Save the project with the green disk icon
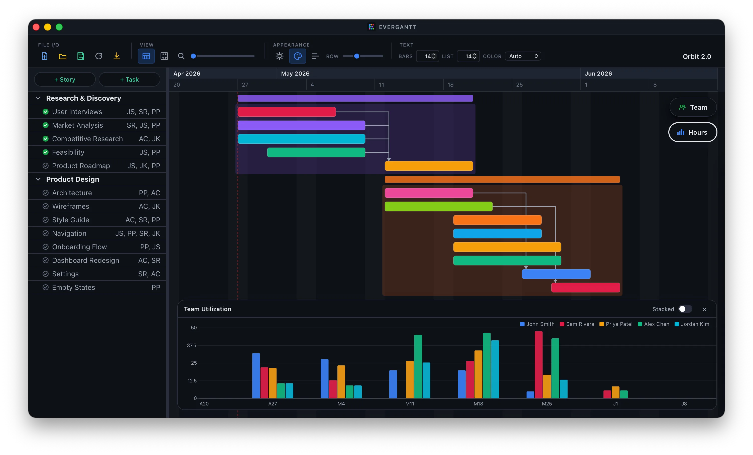This screenshot has width=753, height=455. pos(80,56)
